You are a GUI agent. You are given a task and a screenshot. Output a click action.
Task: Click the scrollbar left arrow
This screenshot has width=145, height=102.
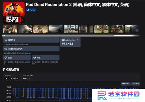[4, 36]
